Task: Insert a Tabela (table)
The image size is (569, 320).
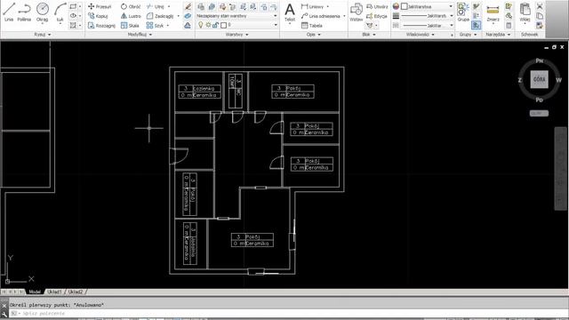Action: (312, 26)
